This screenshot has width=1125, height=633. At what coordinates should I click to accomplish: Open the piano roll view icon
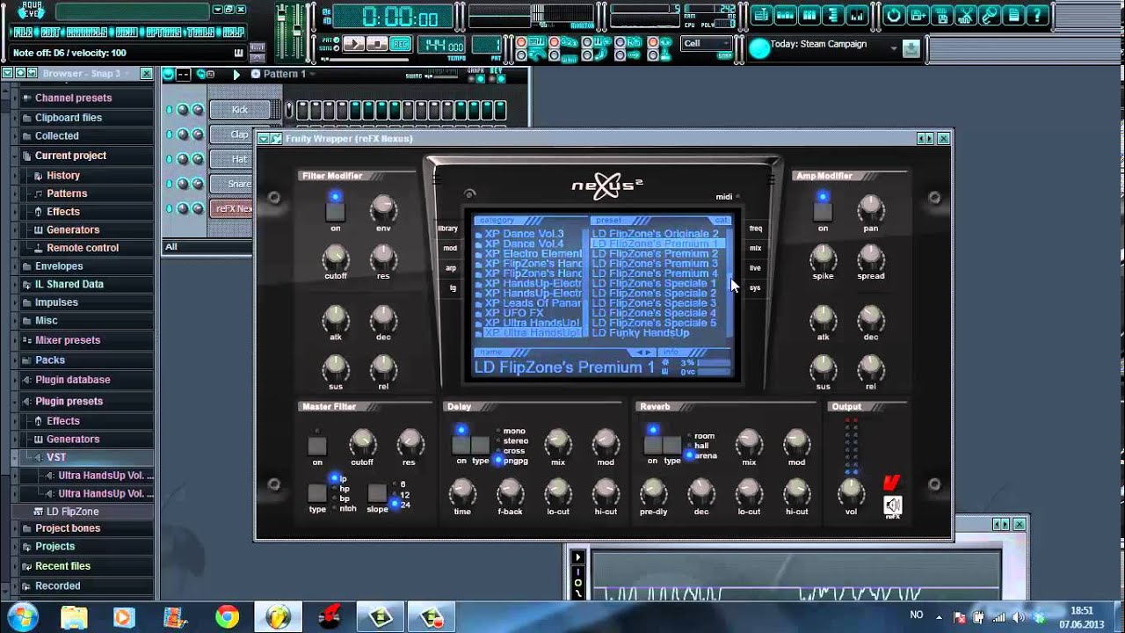point(809,15)
